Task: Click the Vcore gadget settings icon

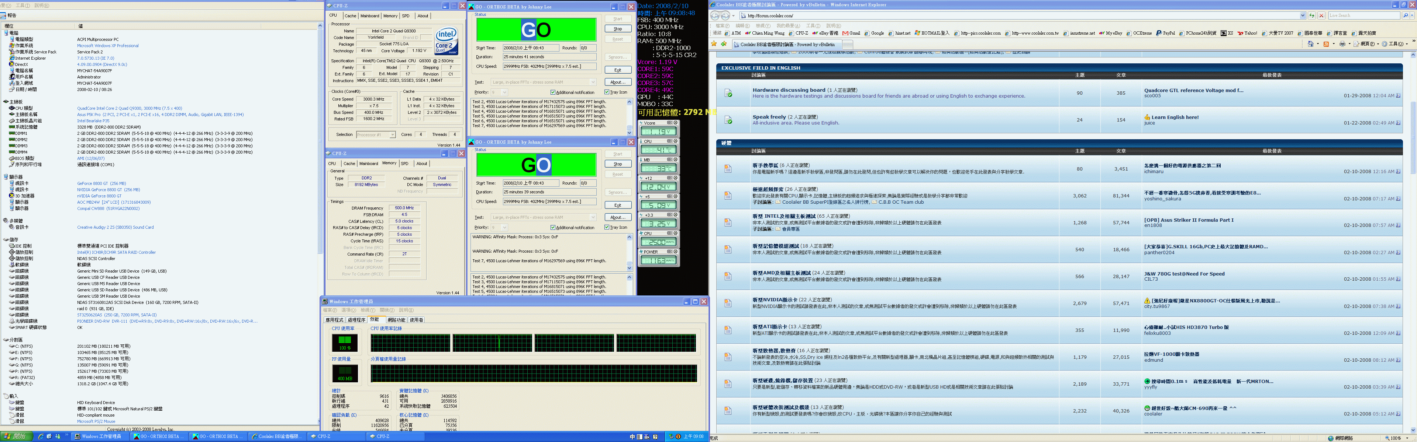Action: tap(669, 123)
